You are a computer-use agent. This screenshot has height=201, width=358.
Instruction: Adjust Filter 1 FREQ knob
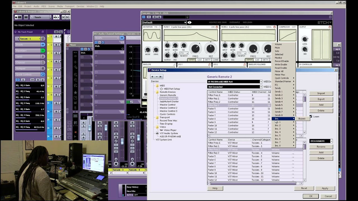click(x=196, y=49)
